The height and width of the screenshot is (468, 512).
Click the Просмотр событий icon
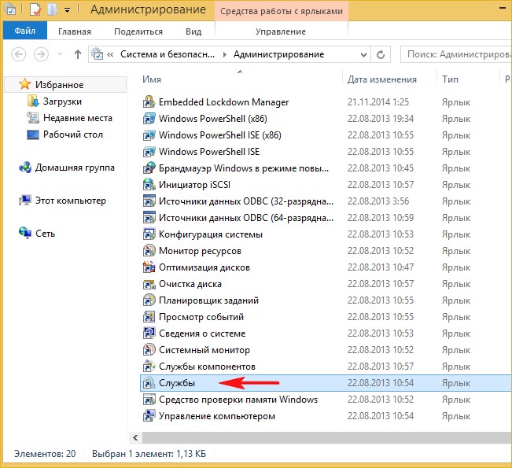pos(149,317)
